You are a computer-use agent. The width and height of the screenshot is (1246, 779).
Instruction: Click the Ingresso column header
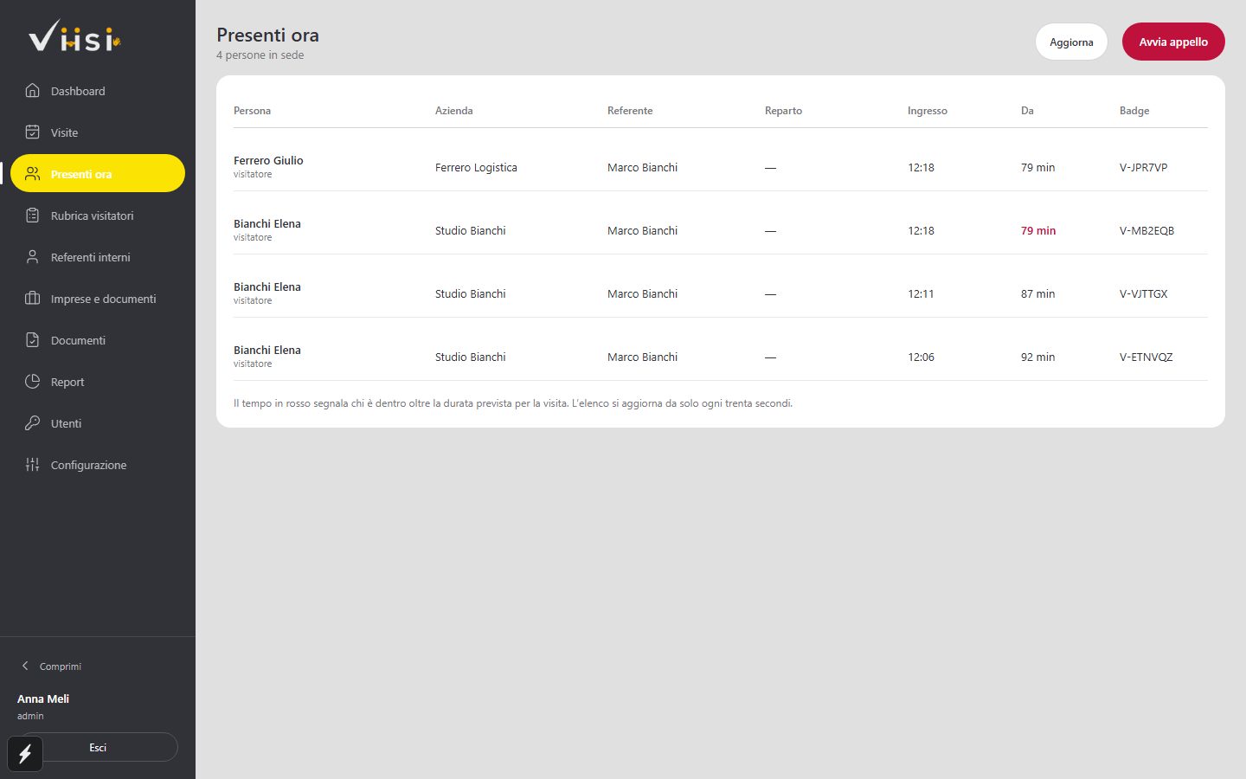tap(927, 110)
